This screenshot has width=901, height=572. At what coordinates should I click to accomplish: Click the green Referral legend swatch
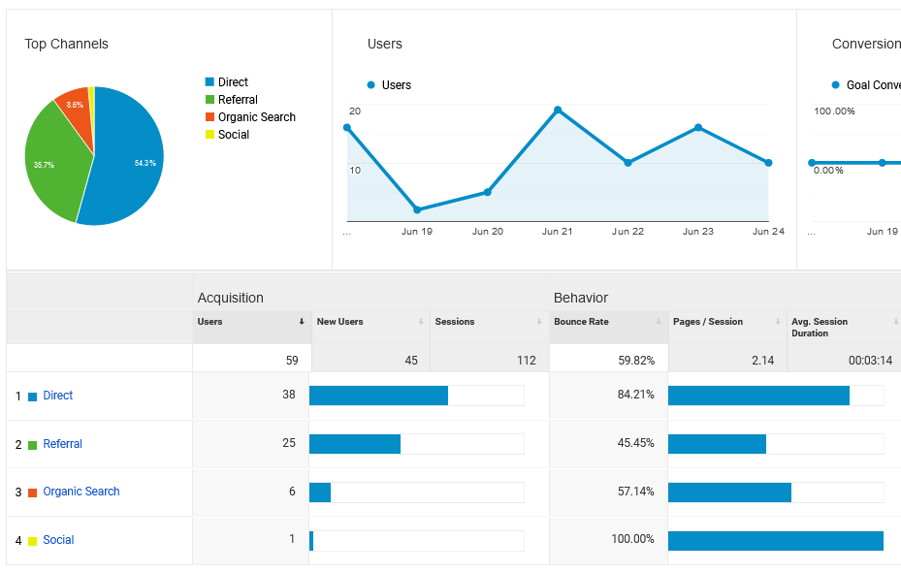pos(209,100)
